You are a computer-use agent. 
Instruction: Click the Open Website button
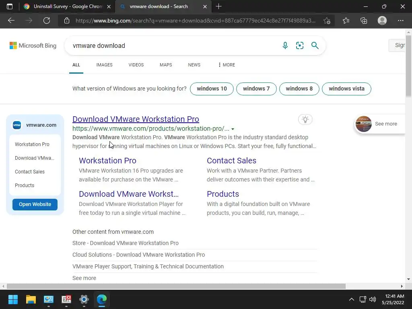point(35,204)
